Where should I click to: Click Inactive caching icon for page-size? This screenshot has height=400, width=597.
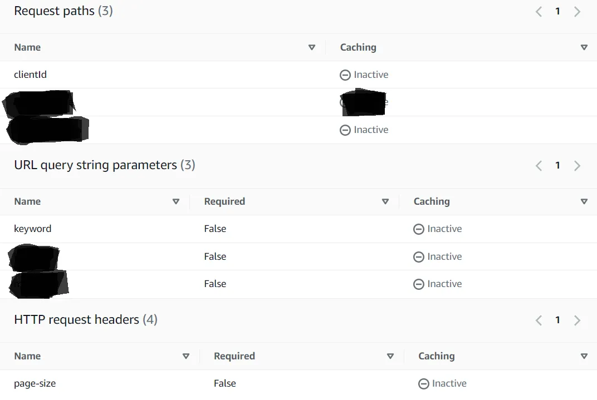pyautogui.click(x=424, y=384)
